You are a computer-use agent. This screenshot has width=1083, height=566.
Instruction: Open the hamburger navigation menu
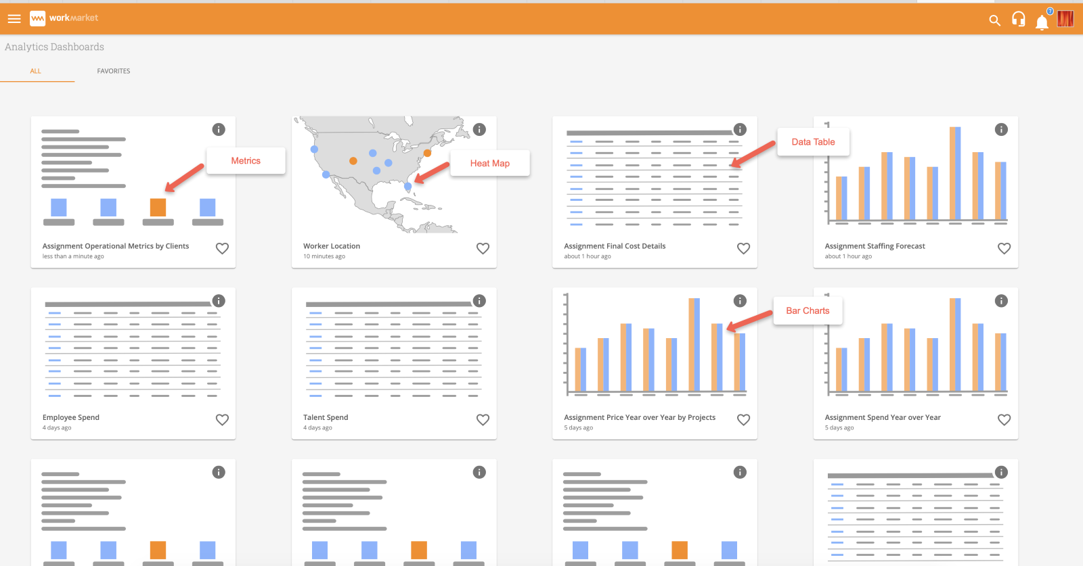point(14,19)
